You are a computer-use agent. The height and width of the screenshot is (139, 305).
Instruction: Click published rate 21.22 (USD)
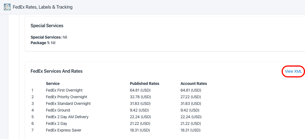(140, 123)
